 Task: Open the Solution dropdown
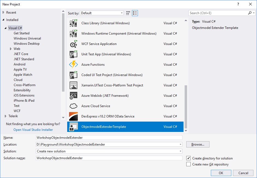pos(109,151)
